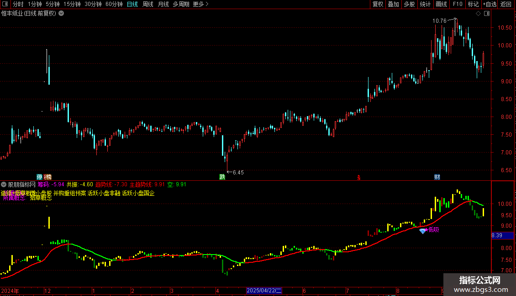
Task: Select the 日线 daily chart tab
Action: [x=132, y=4]
